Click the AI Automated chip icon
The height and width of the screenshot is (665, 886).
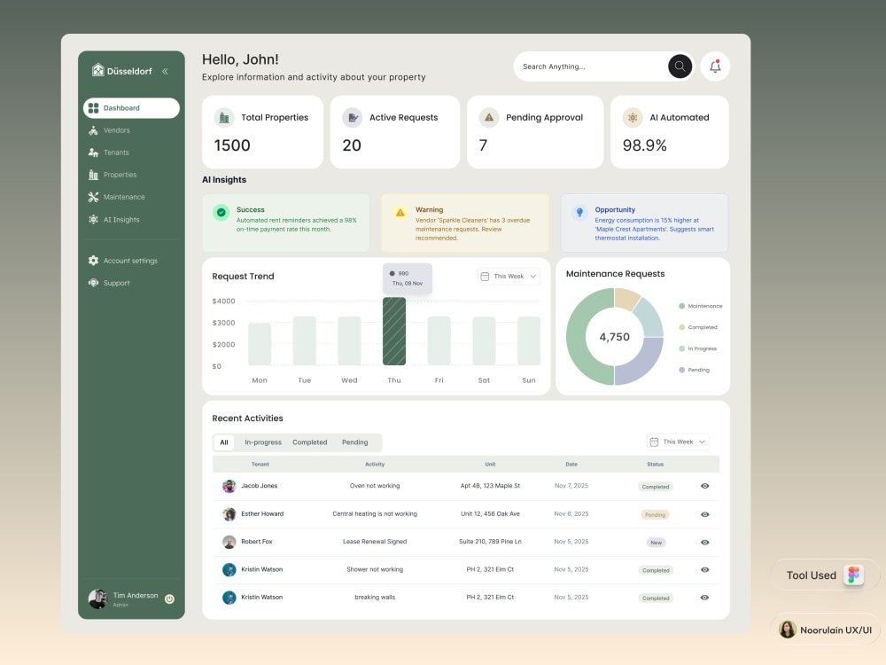pos(633,118)
